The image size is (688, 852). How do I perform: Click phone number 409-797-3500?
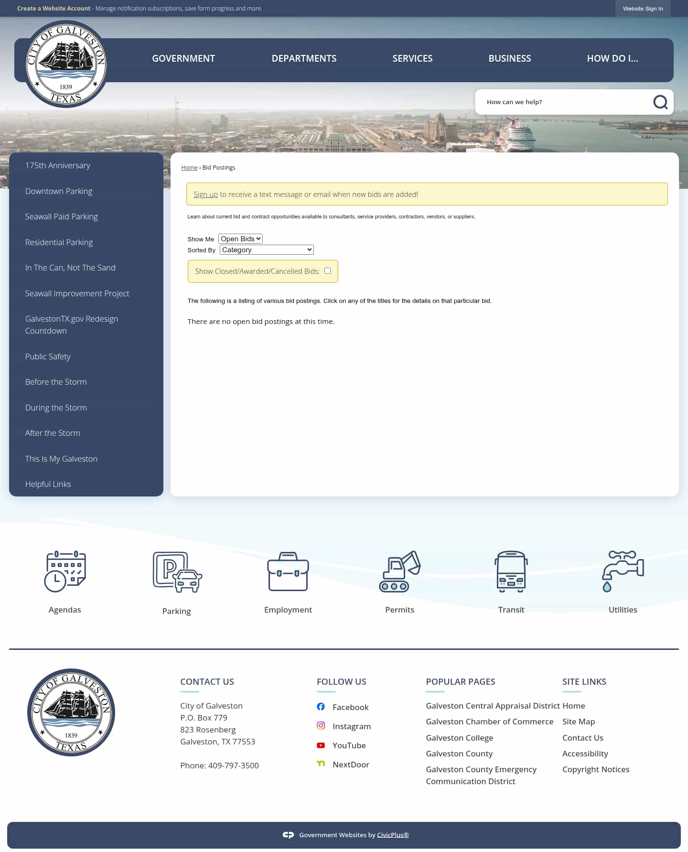(233, 766)
